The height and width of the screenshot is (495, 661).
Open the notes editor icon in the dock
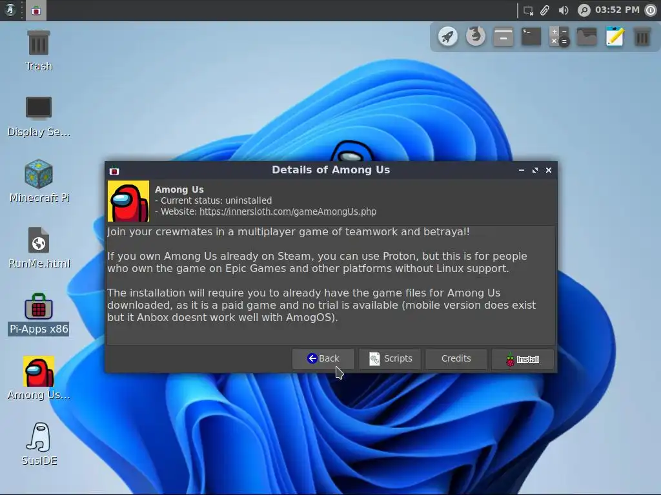pyautogui.click(x=615, y=37)
